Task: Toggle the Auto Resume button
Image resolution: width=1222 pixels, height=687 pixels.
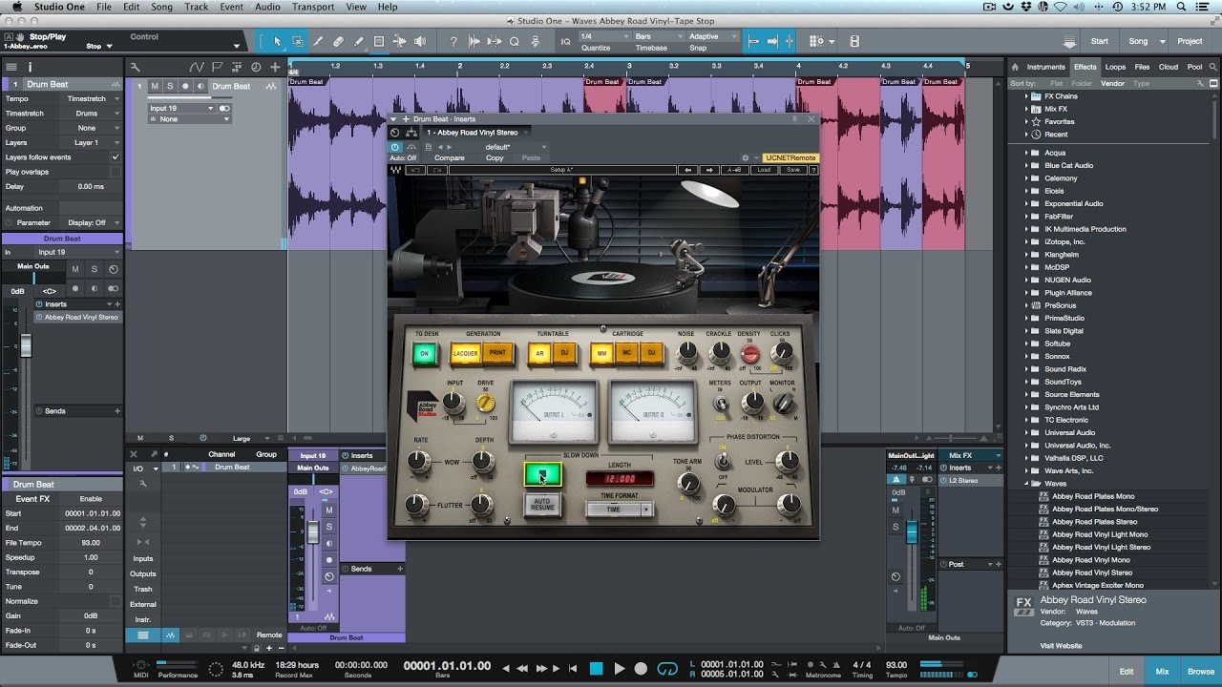Action: click(x=542, y=504)
